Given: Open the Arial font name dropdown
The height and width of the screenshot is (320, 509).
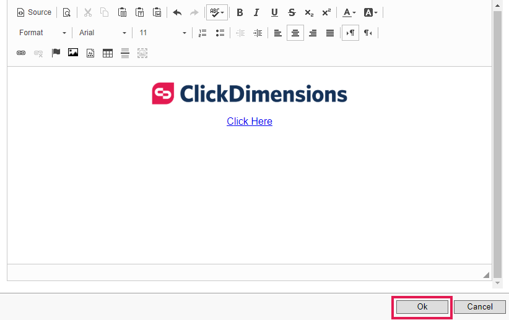Looking at the screenshot, I should coord(102,33).
